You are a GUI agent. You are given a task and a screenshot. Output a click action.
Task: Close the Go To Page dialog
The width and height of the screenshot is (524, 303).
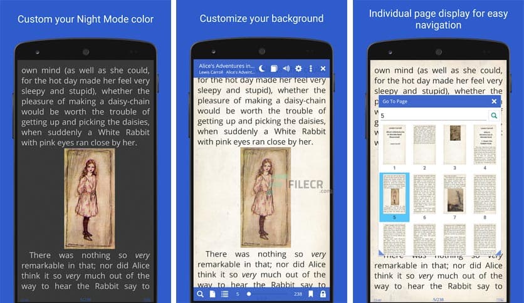click(494, 101)
